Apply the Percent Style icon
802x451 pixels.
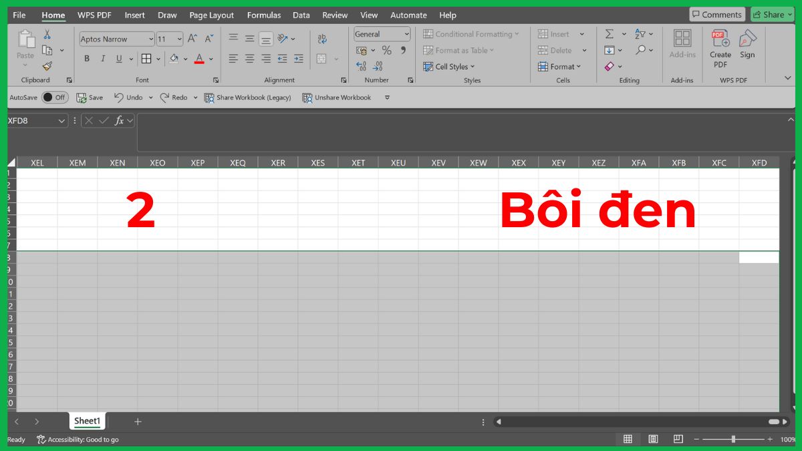pyautogui.click(x=386, y=49)
